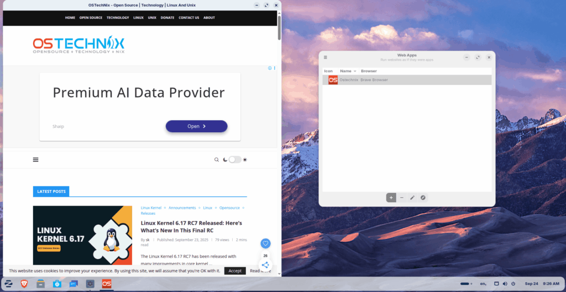Add a new web app with plus button
The height and width of the screenshot is (292, 566).
[391, 197]
